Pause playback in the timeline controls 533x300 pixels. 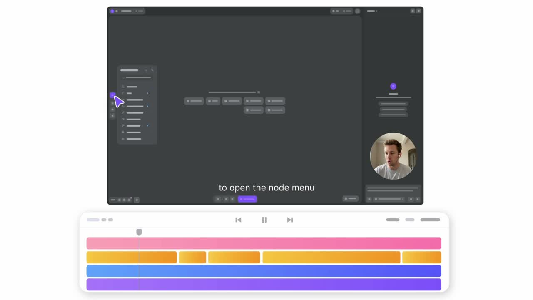pyautogui.click(x=264, y=220)
